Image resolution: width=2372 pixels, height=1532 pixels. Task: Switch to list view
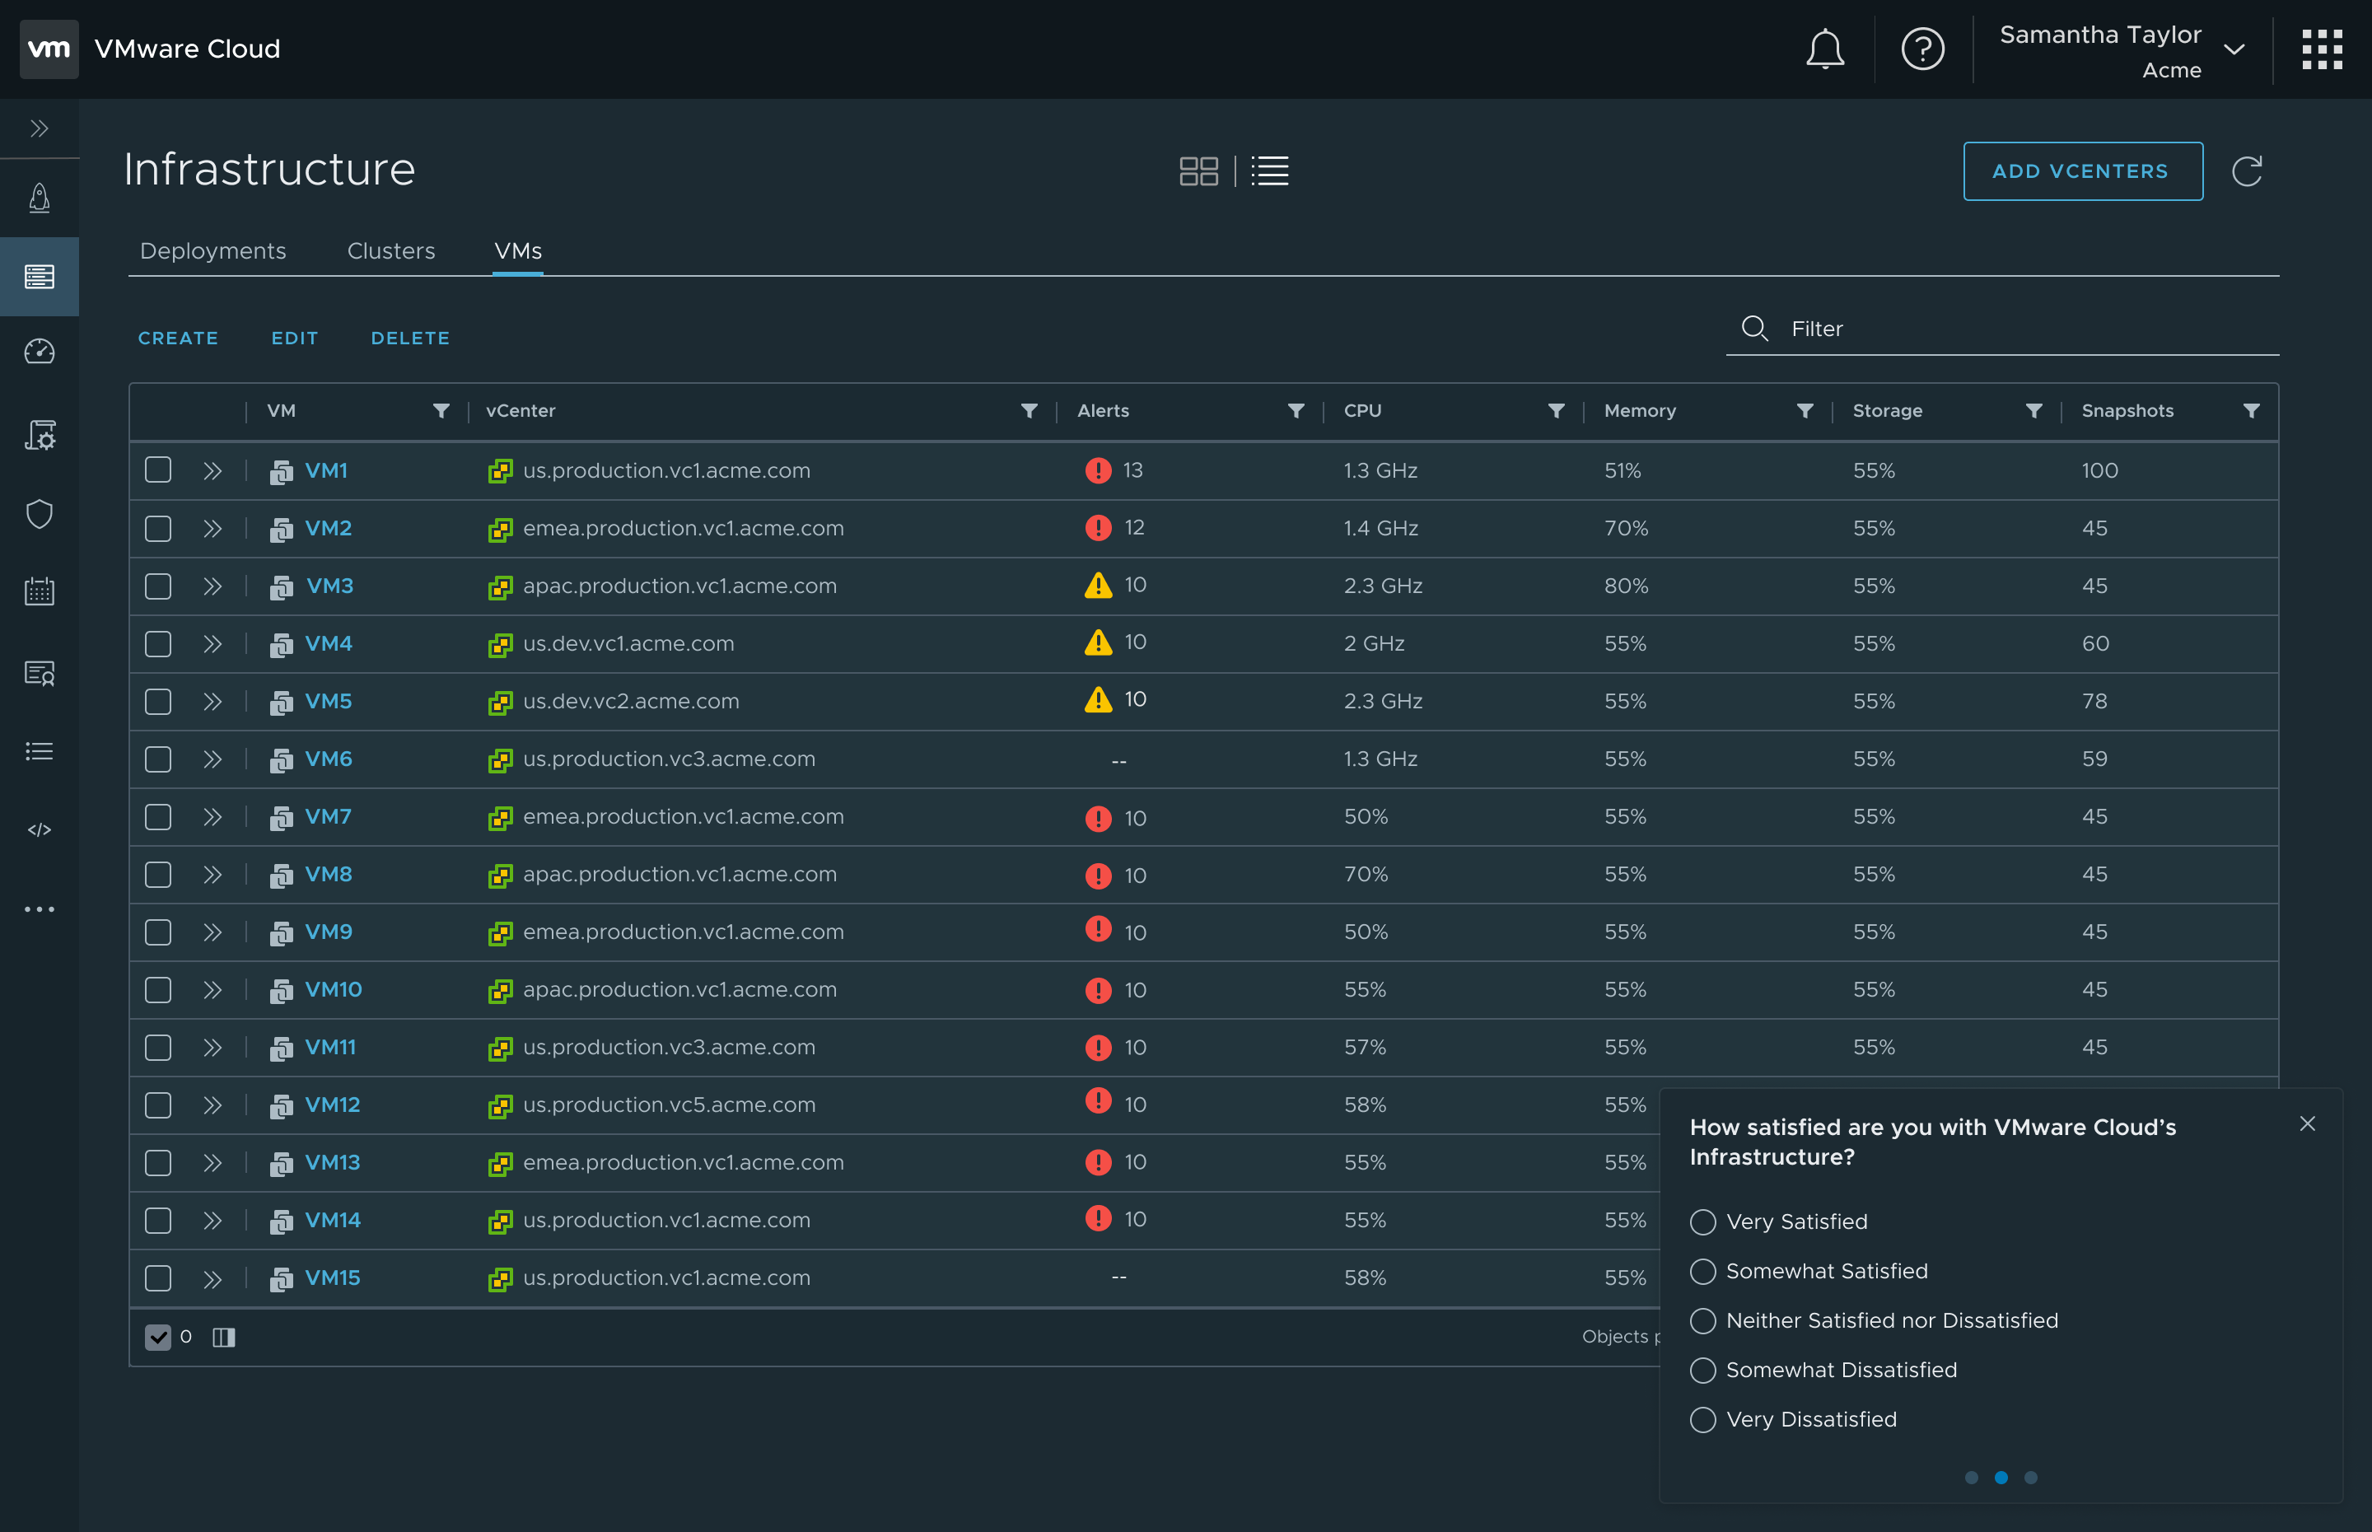click(1269, 171)
